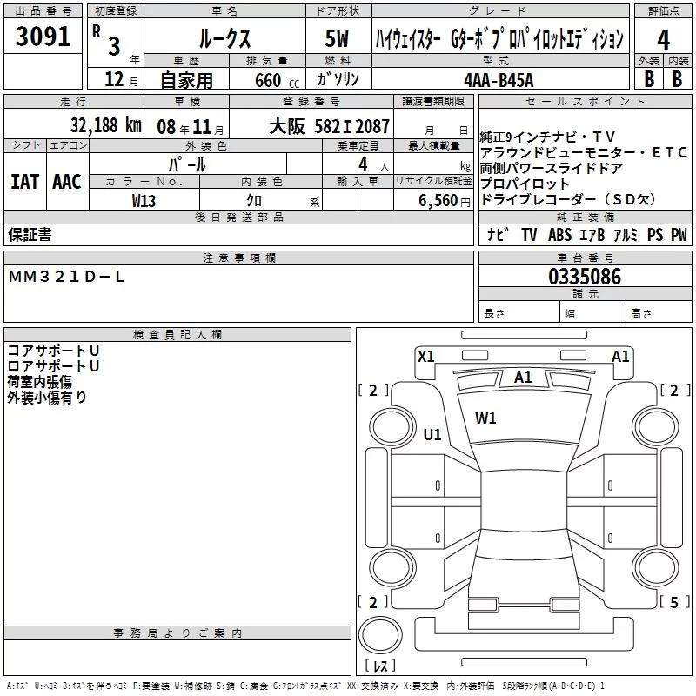Click the damage legend at bottom

[x=305, y=686]
